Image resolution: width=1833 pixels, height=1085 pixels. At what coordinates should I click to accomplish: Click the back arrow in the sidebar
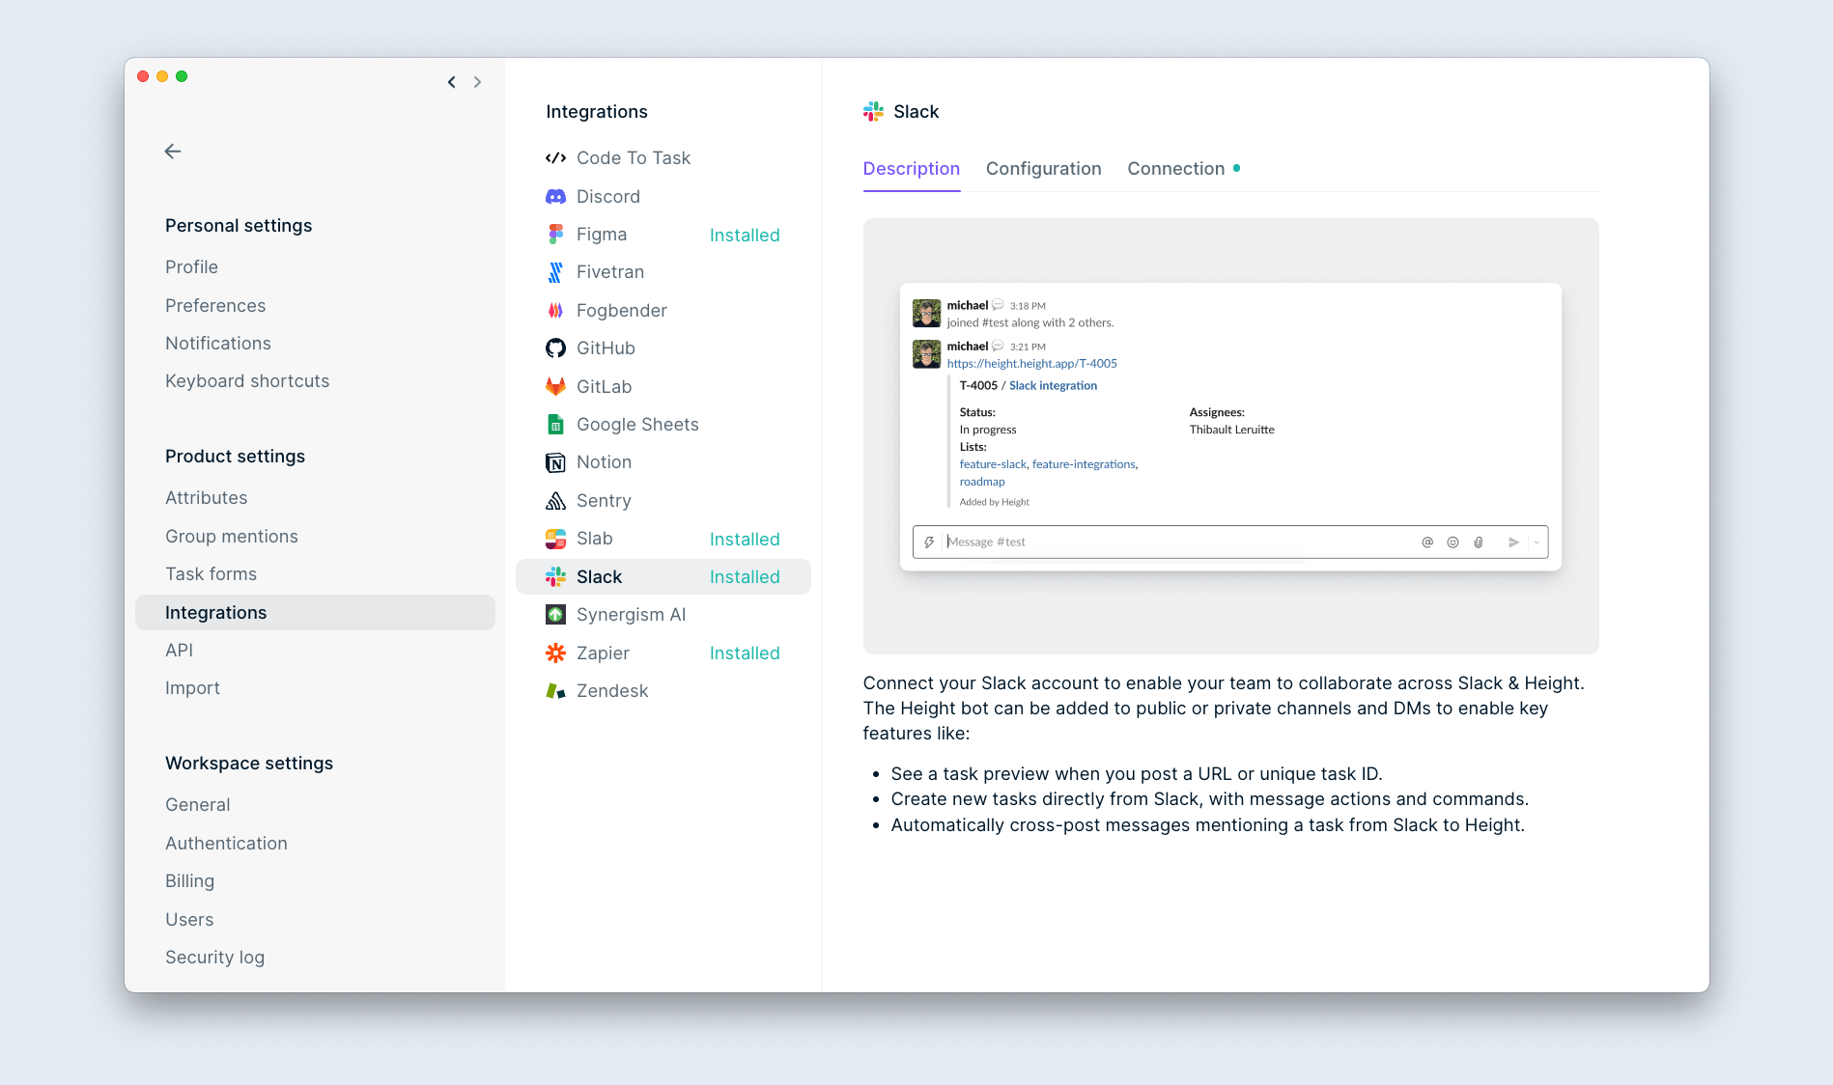(x=173, y=152)
